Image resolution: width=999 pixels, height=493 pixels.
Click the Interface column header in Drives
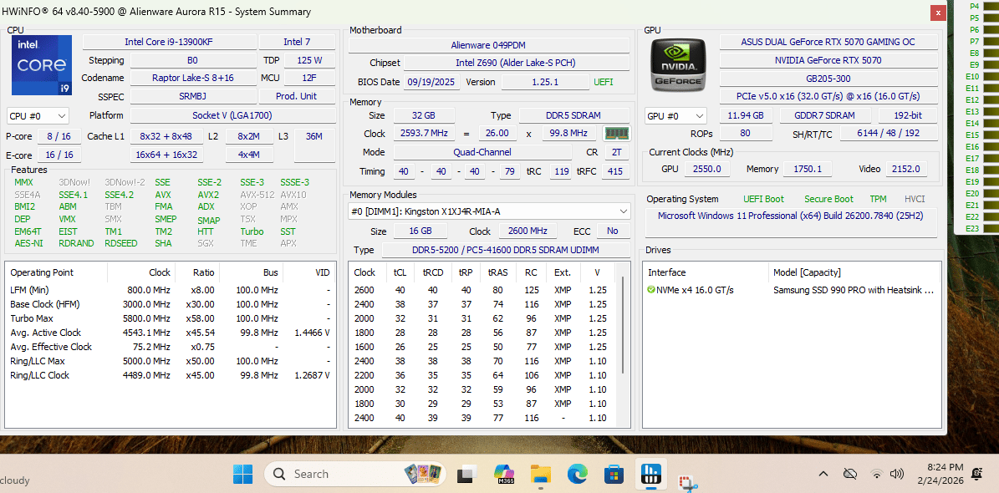click(x=706, y=272)
